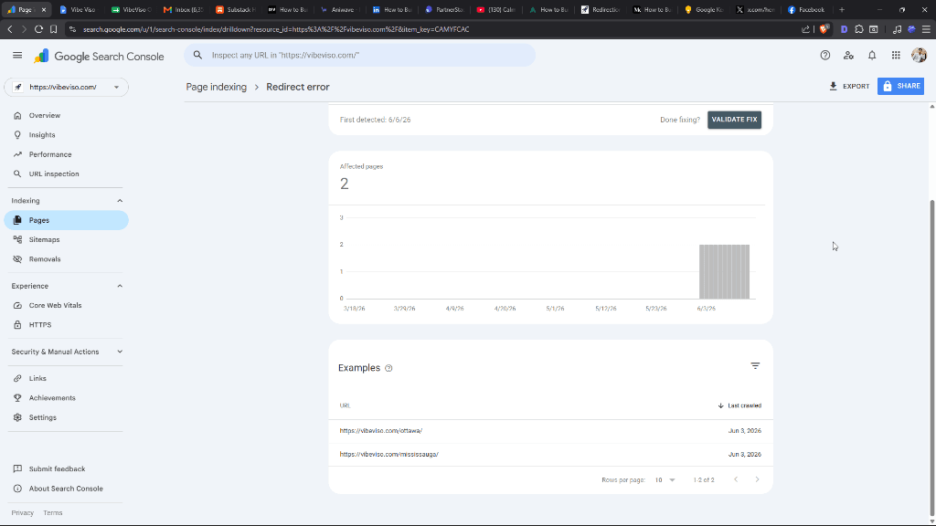
Task: Open the notifications bell
Action: [x=872, y=56]
